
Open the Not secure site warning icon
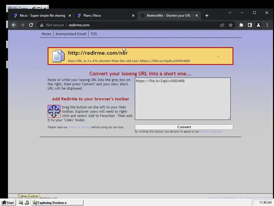[41, 25]
